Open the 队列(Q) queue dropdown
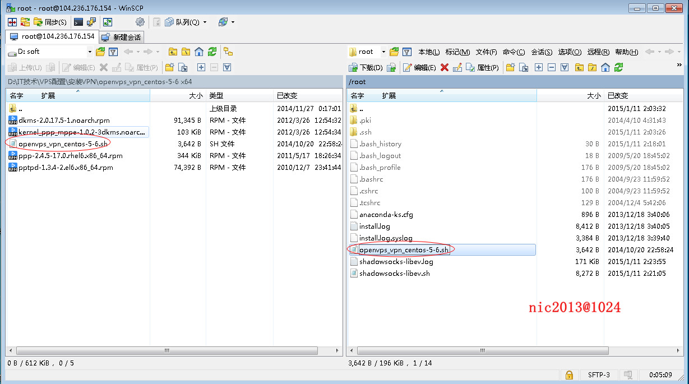Image resolution: width=689 pixels, height=384 pixels. 187,22
